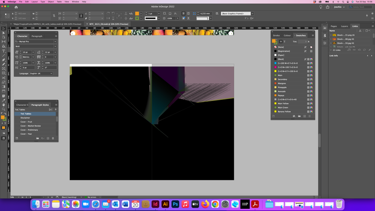This screenshot has height=211, width=375.
Task: Select the Pen tool
Action: (x=4, y=60)
